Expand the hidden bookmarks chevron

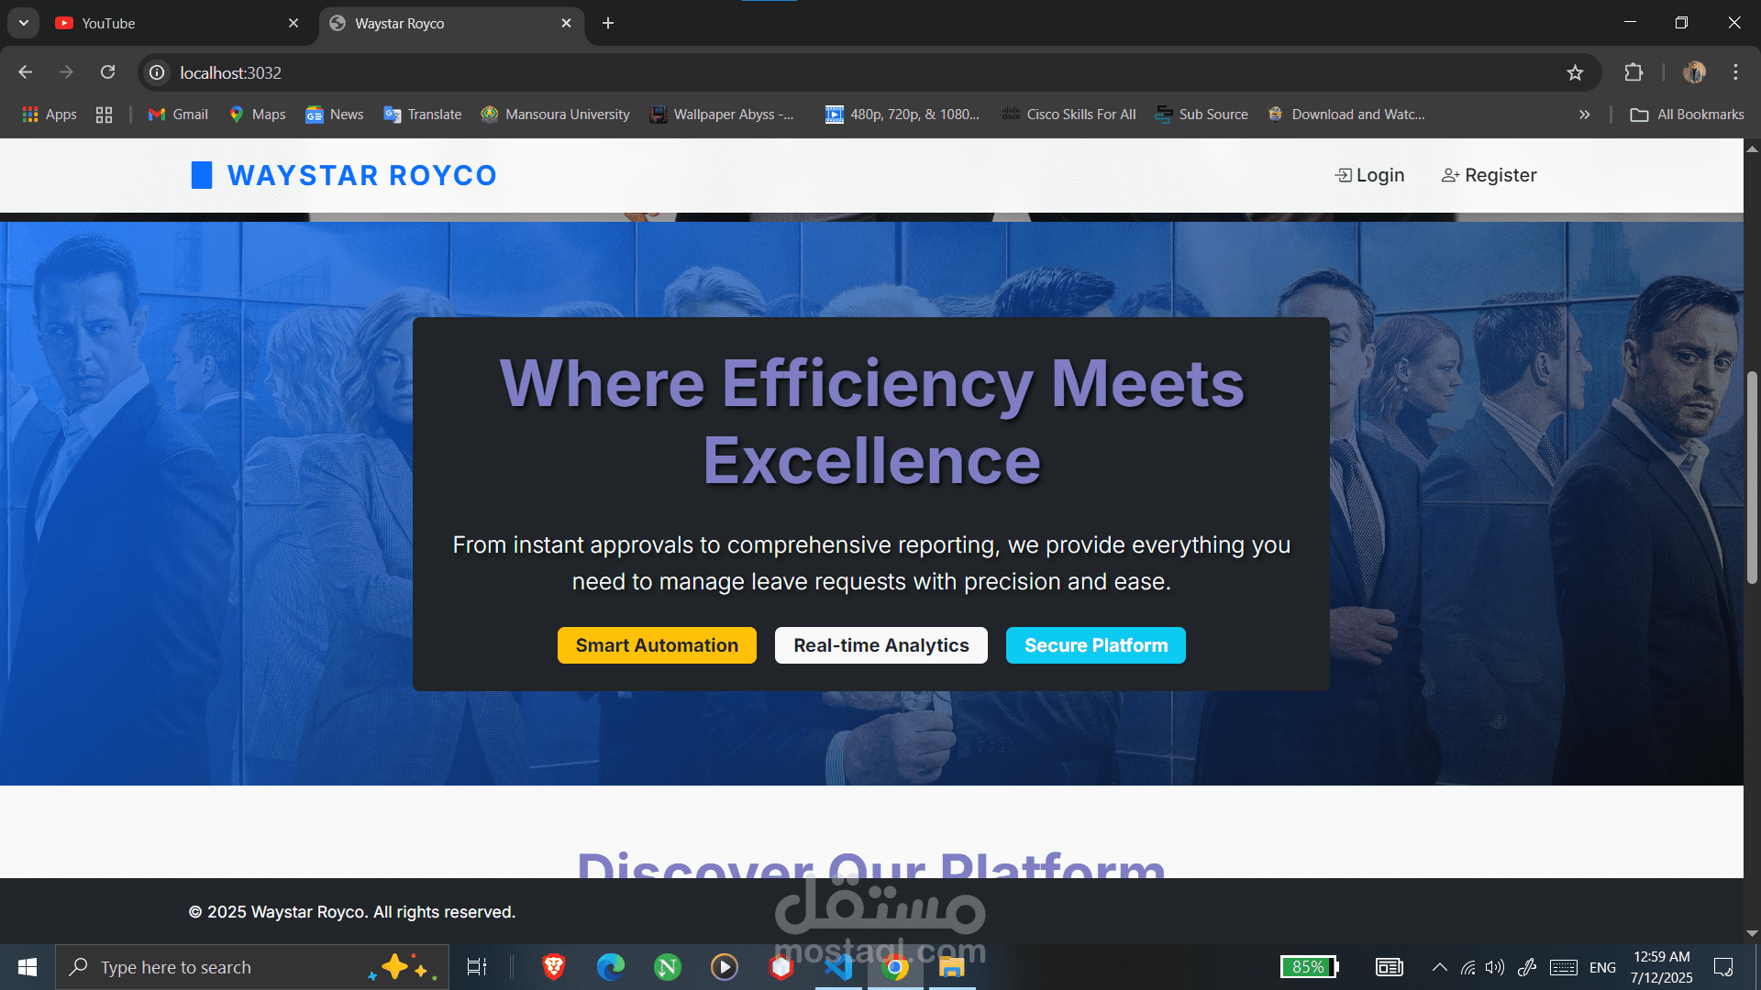[x=1584, y=115]
